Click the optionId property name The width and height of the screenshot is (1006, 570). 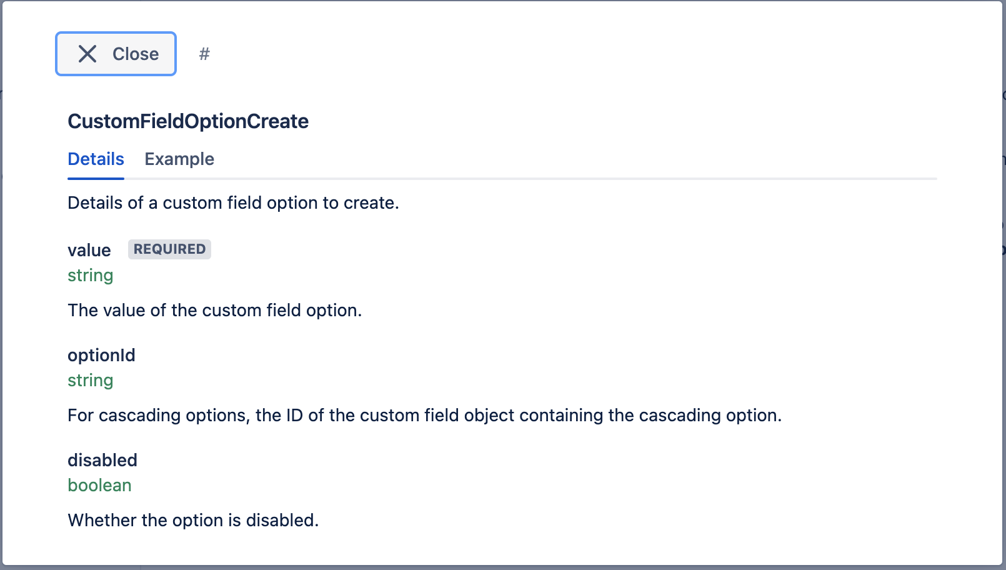(101, 355)
